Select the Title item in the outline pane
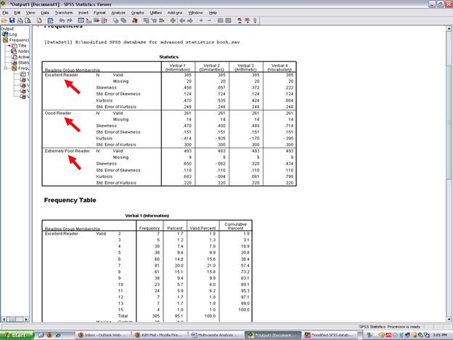This screenshot has height=340, width=453. (21, 46)
